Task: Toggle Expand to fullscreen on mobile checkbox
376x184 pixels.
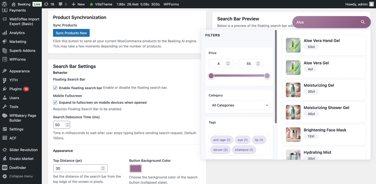Action: [55, 102]
